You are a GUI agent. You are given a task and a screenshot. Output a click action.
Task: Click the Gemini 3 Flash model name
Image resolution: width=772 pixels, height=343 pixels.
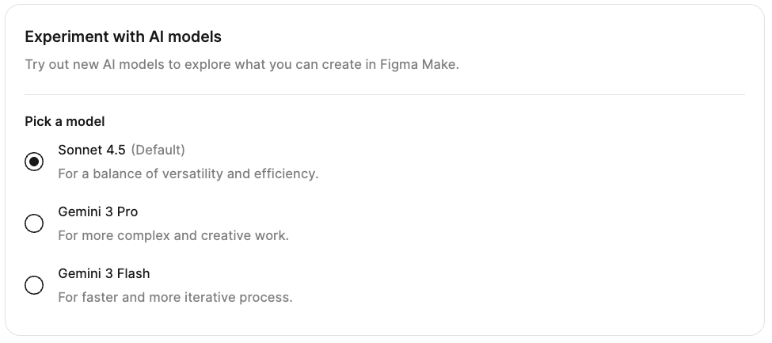pyautogui.click(x=104, y=273)
